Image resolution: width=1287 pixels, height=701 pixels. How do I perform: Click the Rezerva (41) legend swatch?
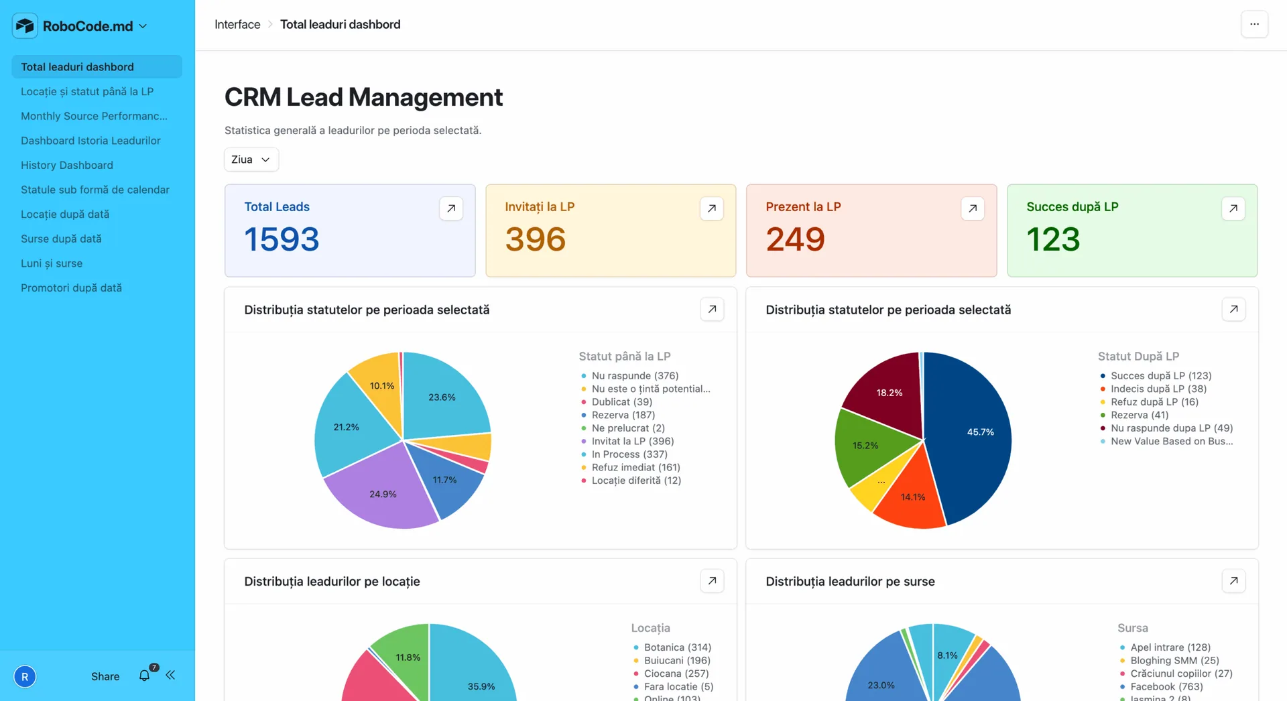coord(1103,416)
